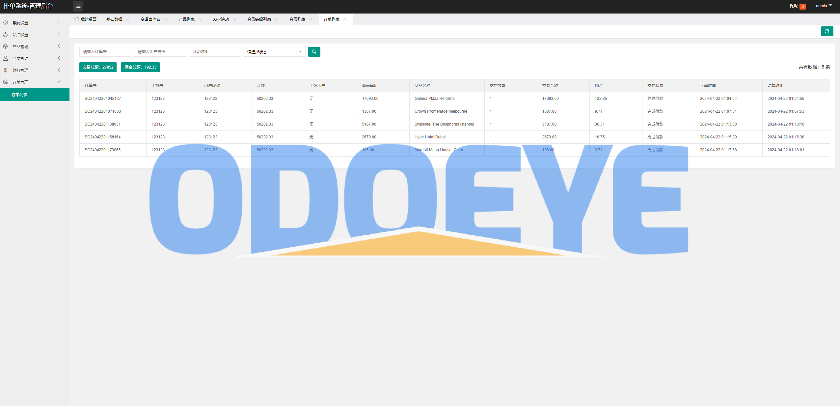Click the 站点设置 sidebar icon
The width and height of the screenshot is (840, 406).
coord(6,35)
